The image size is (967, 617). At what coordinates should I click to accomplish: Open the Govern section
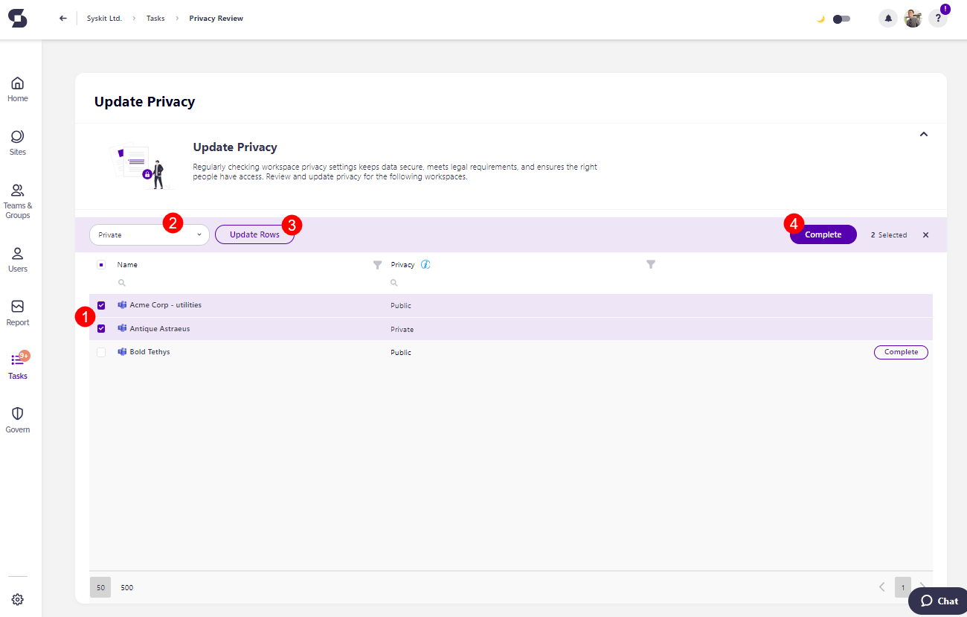tap(17, 419)
